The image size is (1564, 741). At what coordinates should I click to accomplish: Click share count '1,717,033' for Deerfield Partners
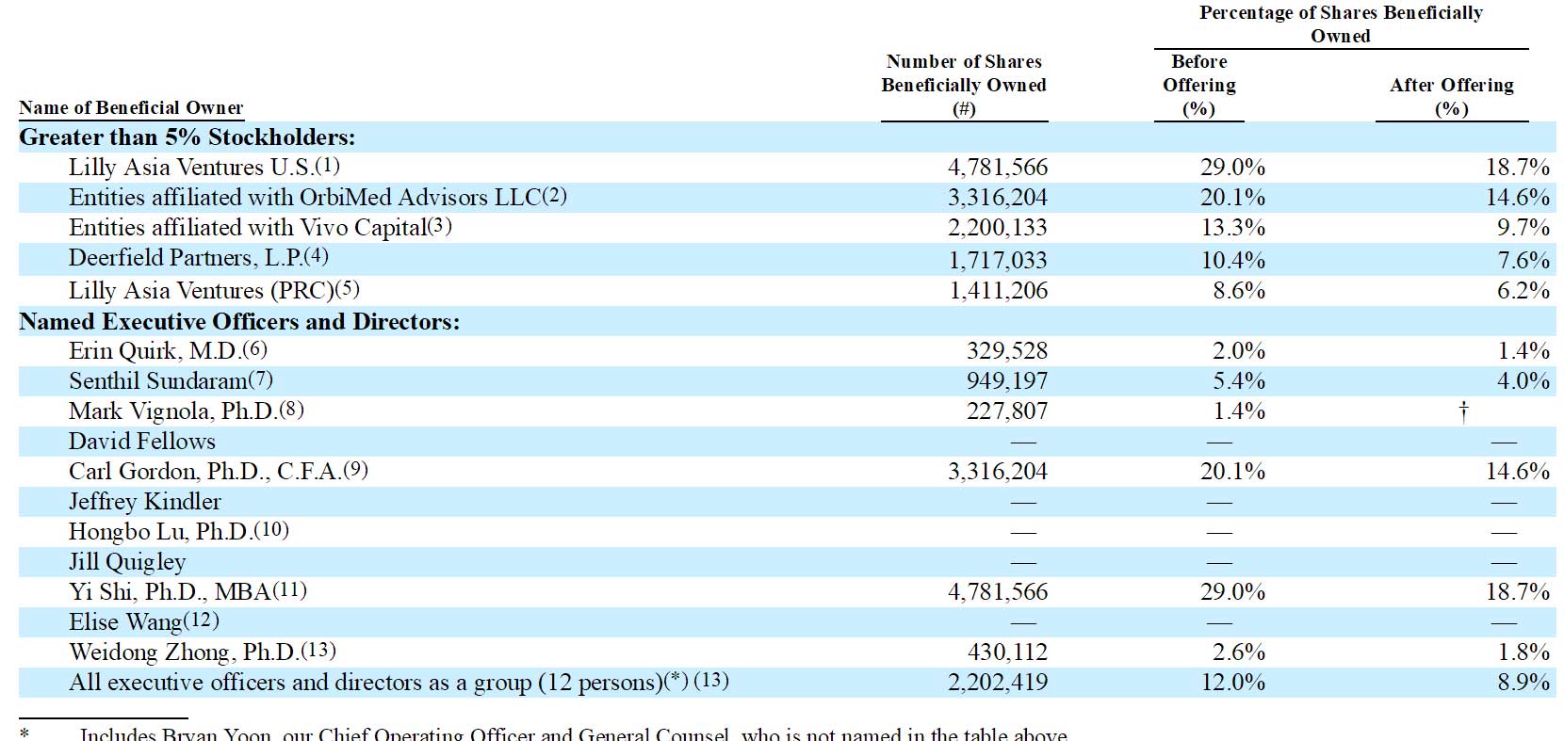(998, 260)
